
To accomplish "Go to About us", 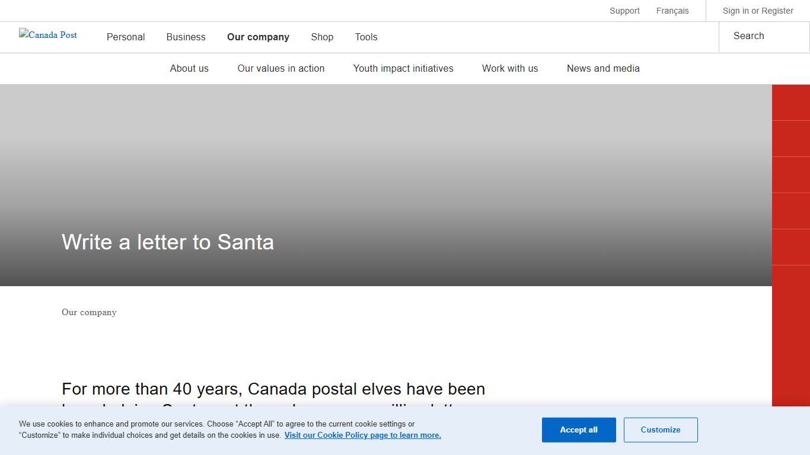I will point(189,68).
